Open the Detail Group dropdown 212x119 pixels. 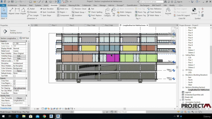click(x=85, y=12)
